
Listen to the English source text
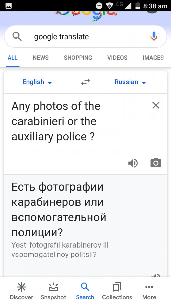click(133, 163)
